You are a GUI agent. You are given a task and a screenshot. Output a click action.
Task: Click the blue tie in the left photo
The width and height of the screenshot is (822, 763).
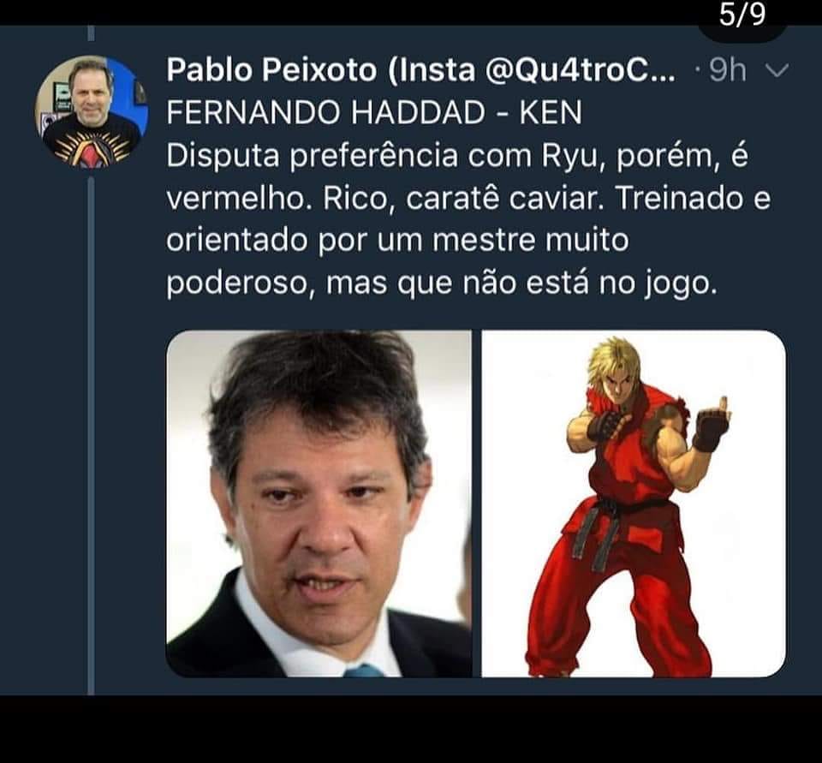[364, 671]
